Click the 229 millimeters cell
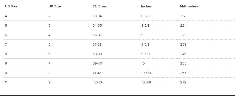 pyautogui.click(x=183, y=35)
